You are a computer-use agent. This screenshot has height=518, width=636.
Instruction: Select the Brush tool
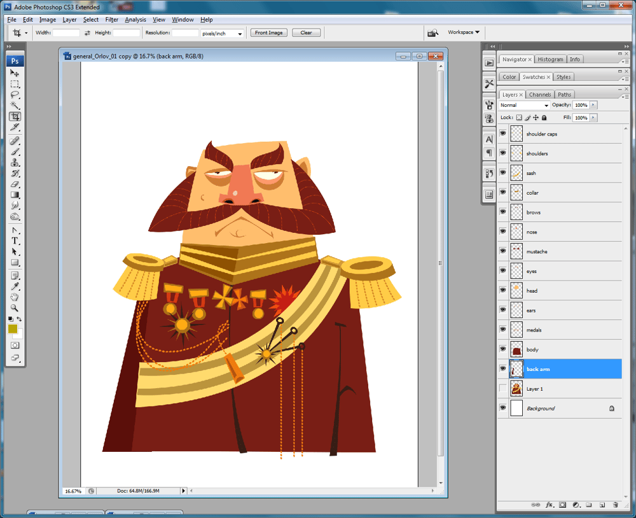coord(15,152)
